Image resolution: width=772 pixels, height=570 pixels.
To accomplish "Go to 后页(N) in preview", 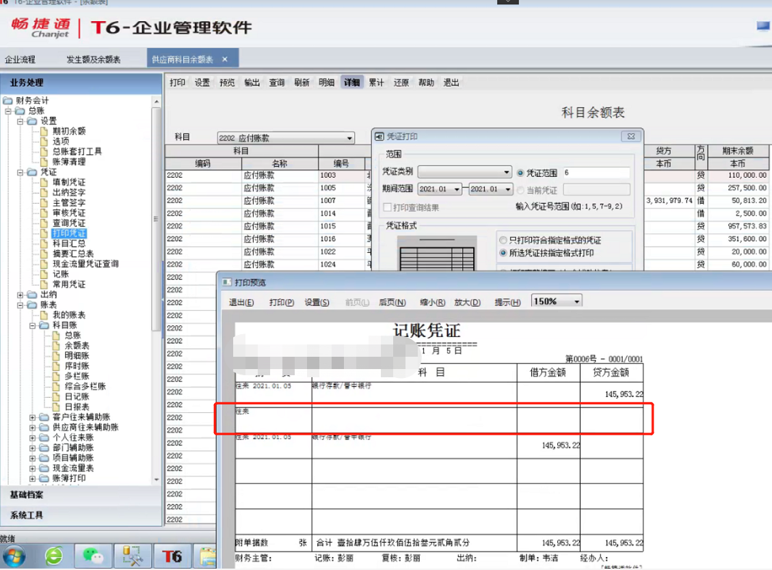I will pos(392,302).
